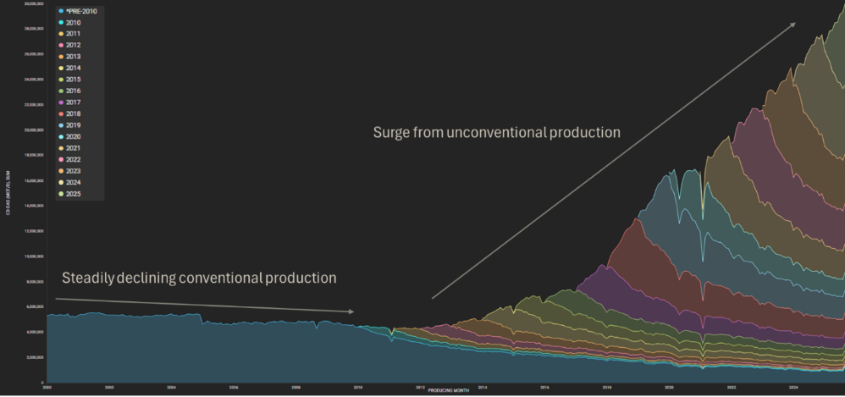Click 'Surge from unconventional production' annotation

pos(497,133)
